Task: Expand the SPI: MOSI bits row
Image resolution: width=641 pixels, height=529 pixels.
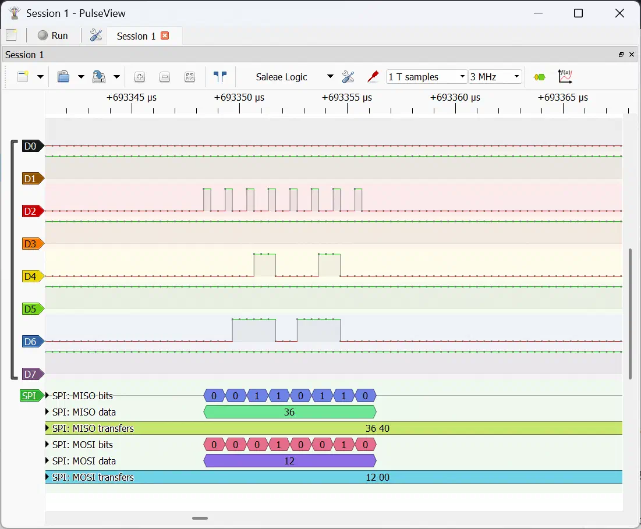Action: (x=47, y=445)
